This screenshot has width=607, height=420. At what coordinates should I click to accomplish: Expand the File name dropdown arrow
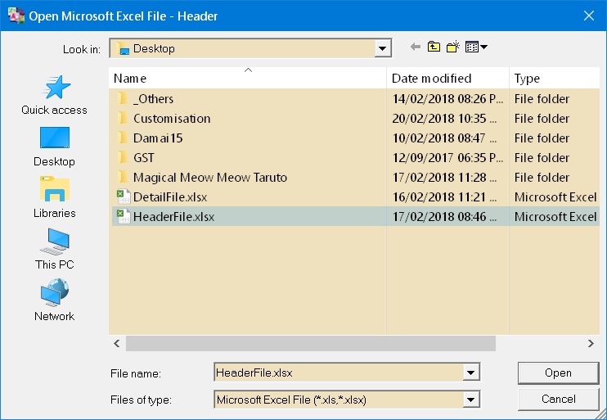pos(470,373)
